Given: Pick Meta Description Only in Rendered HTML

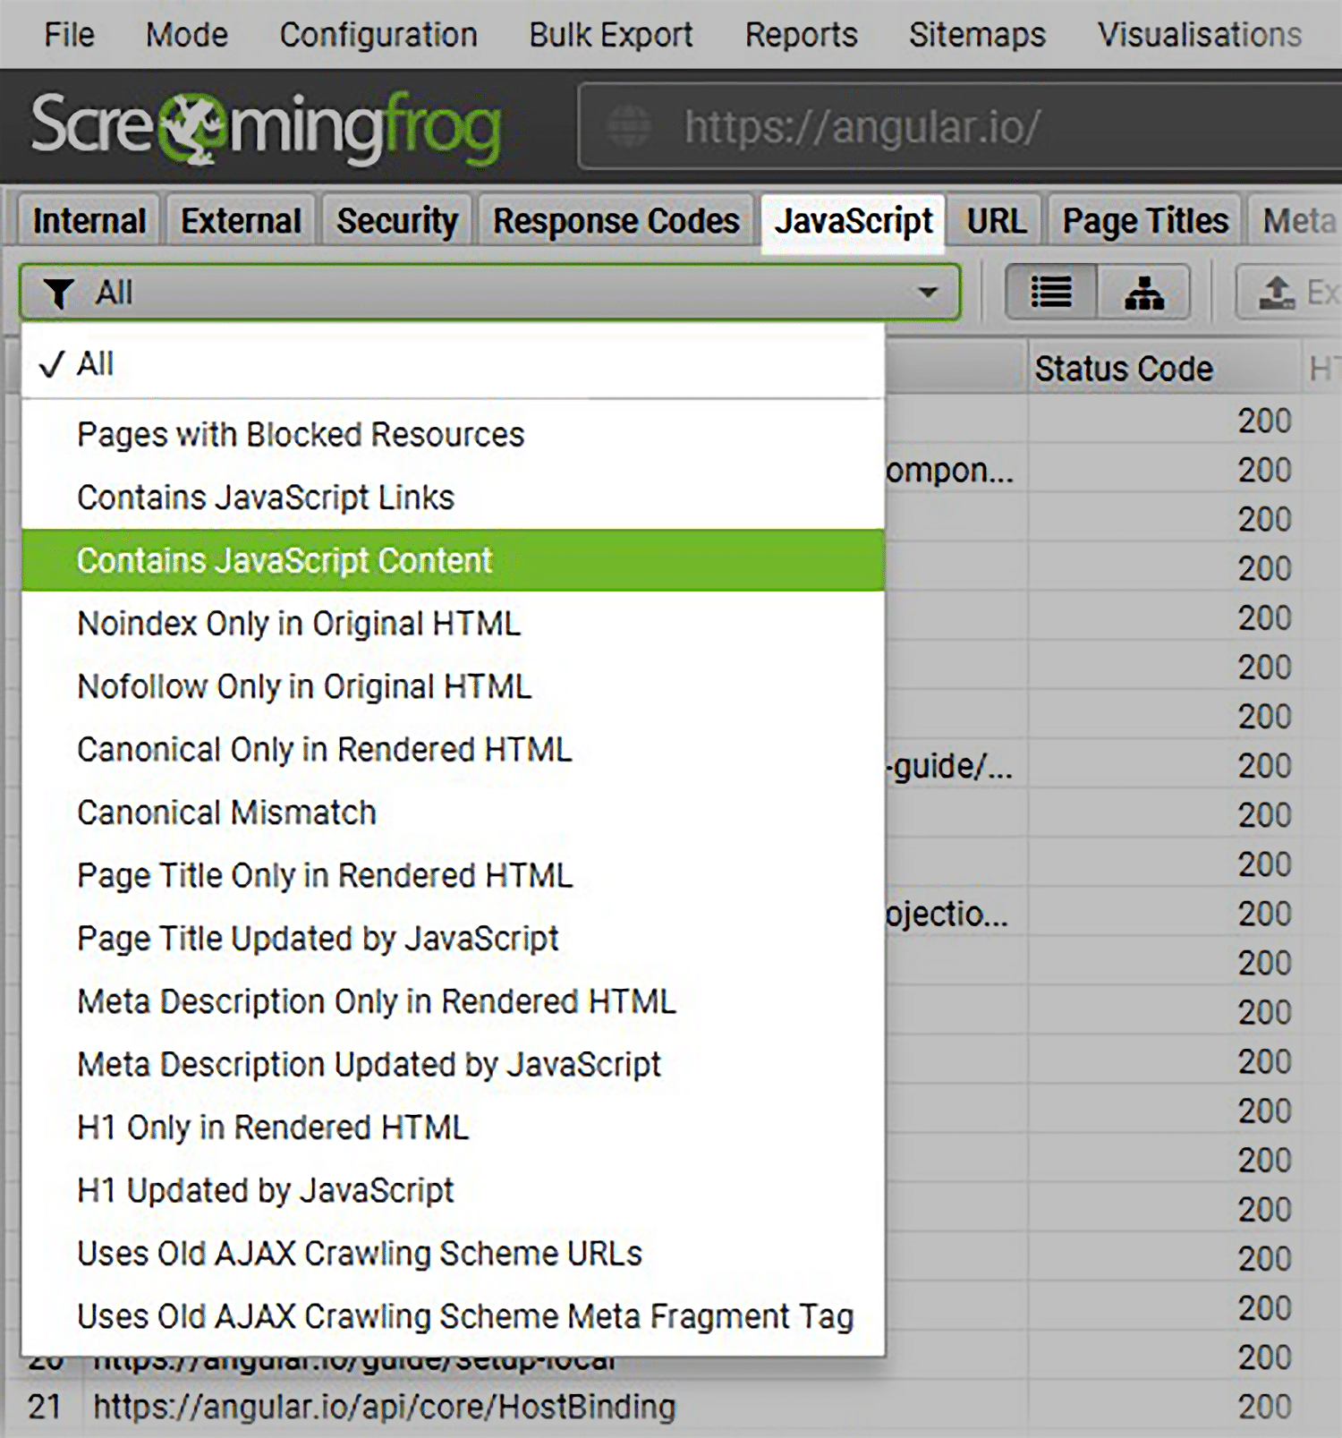Looking at the screenshot, I should coord(453,1001).
